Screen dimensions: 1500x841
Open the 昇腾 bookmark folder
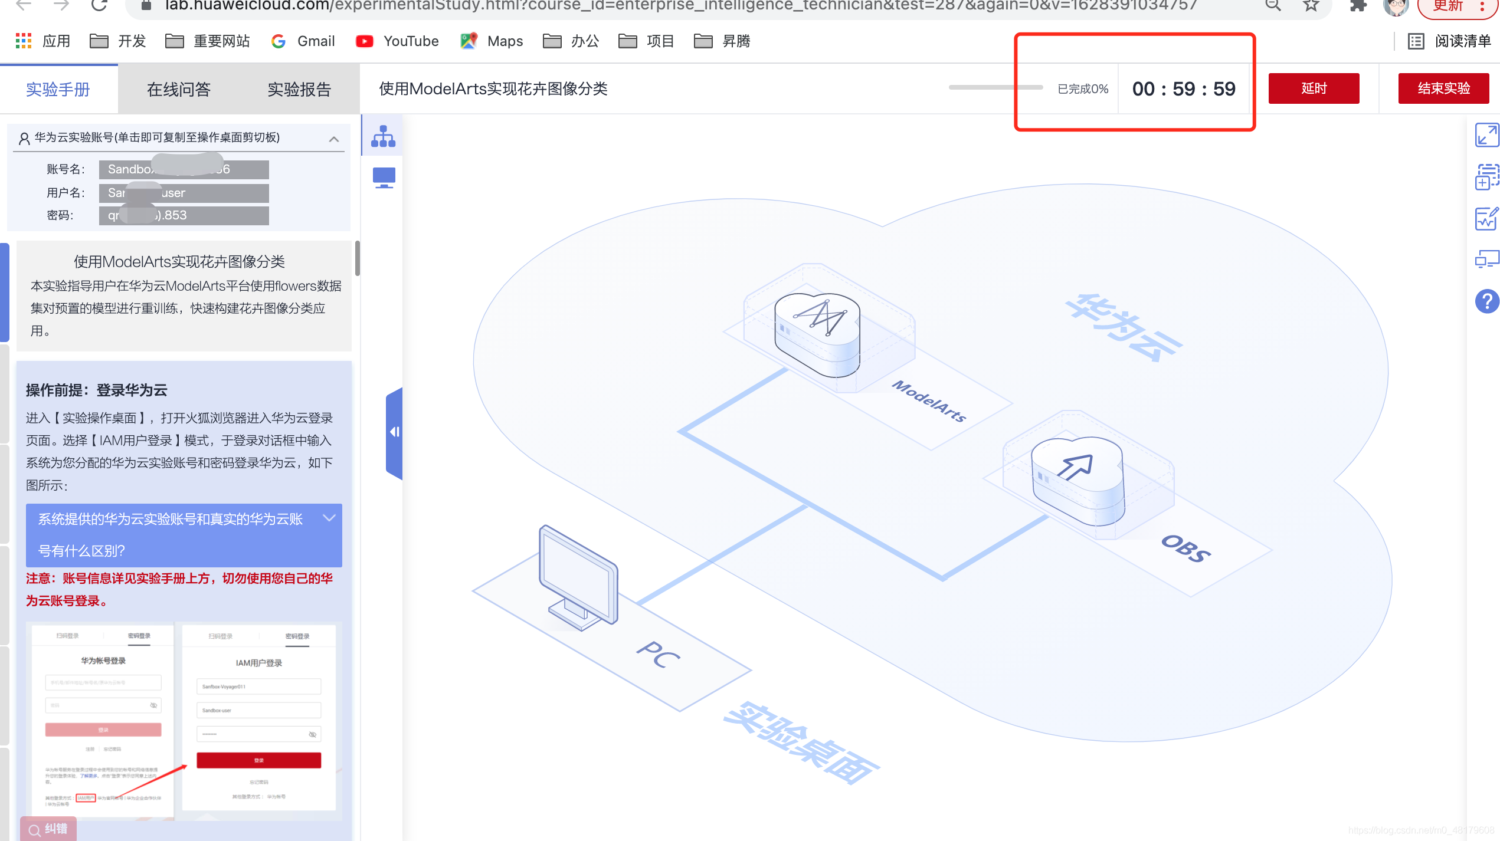point(722,41)
